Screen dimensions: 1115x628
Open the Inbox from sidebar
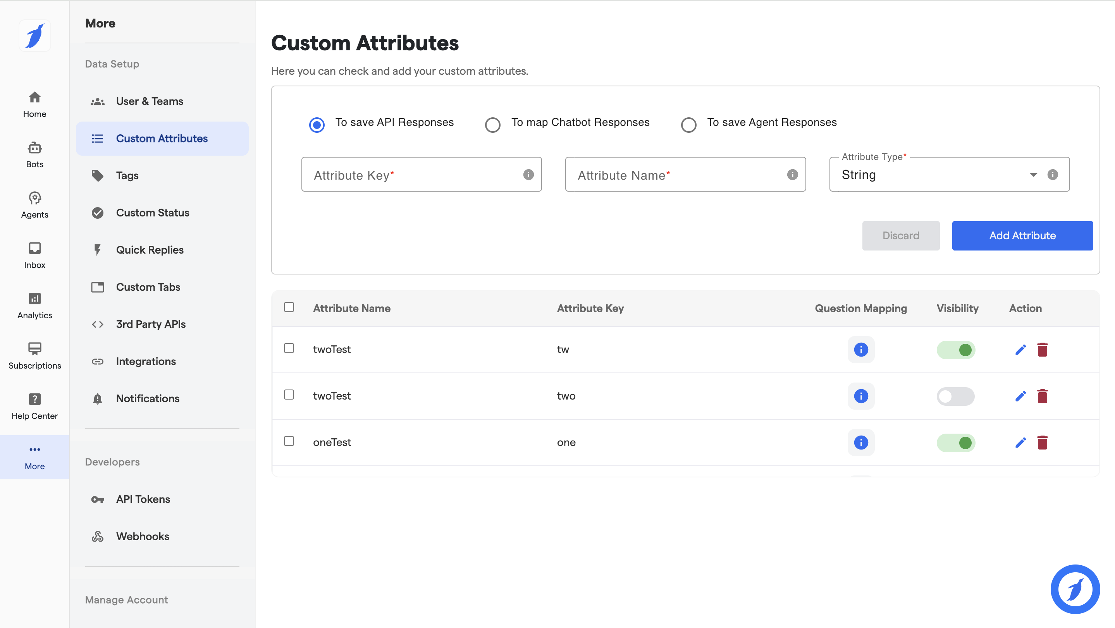(x=34, y=255)
